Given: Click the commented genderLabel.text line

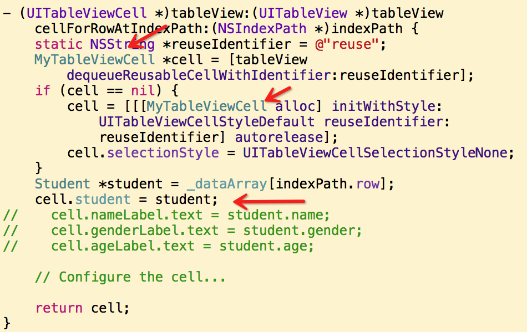Looking at the screenshot, I should click(183, 230).
